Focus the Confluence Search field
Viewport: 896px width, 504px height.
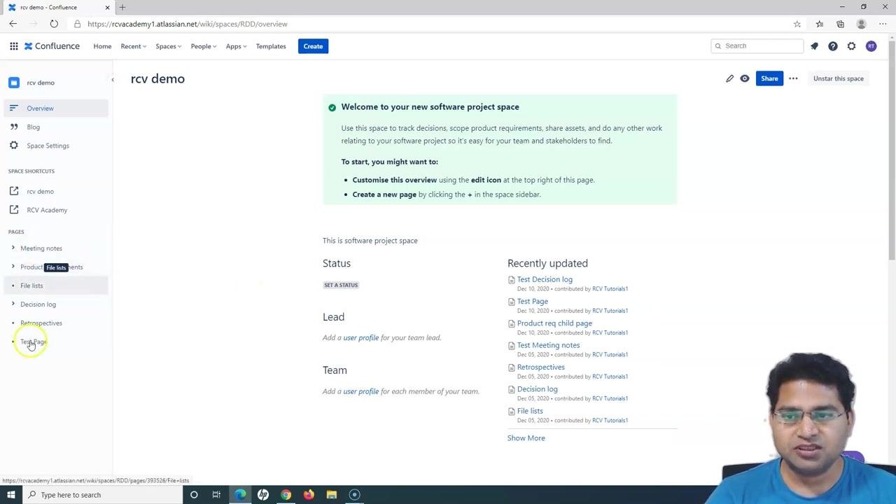point(757,46)
